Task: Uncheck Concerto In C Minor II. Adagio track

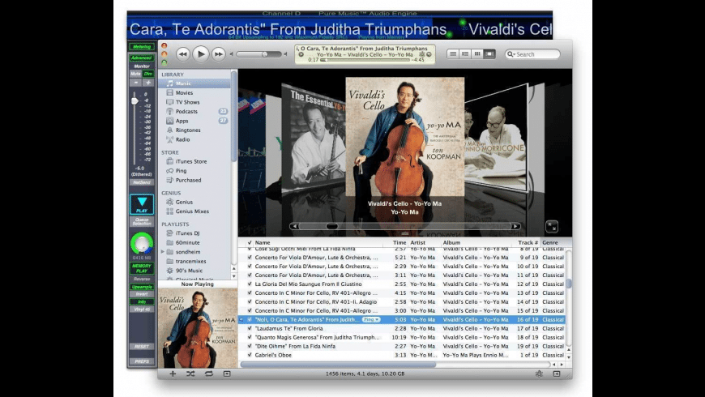Action: tap(250, 301)
